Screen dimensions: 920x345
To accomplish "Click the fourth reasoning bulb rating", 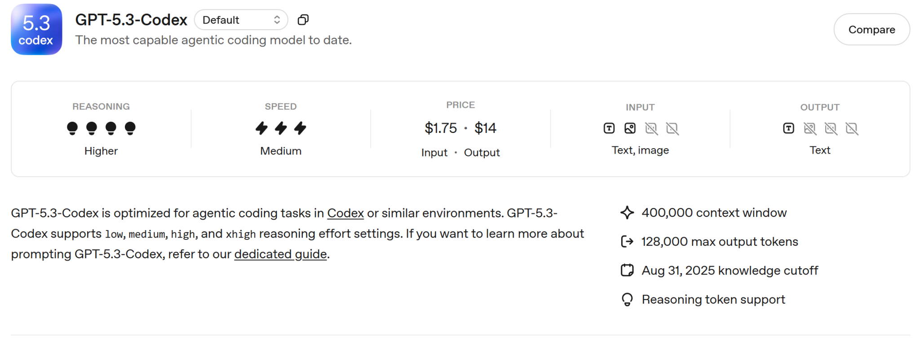I will pos(130,128).
